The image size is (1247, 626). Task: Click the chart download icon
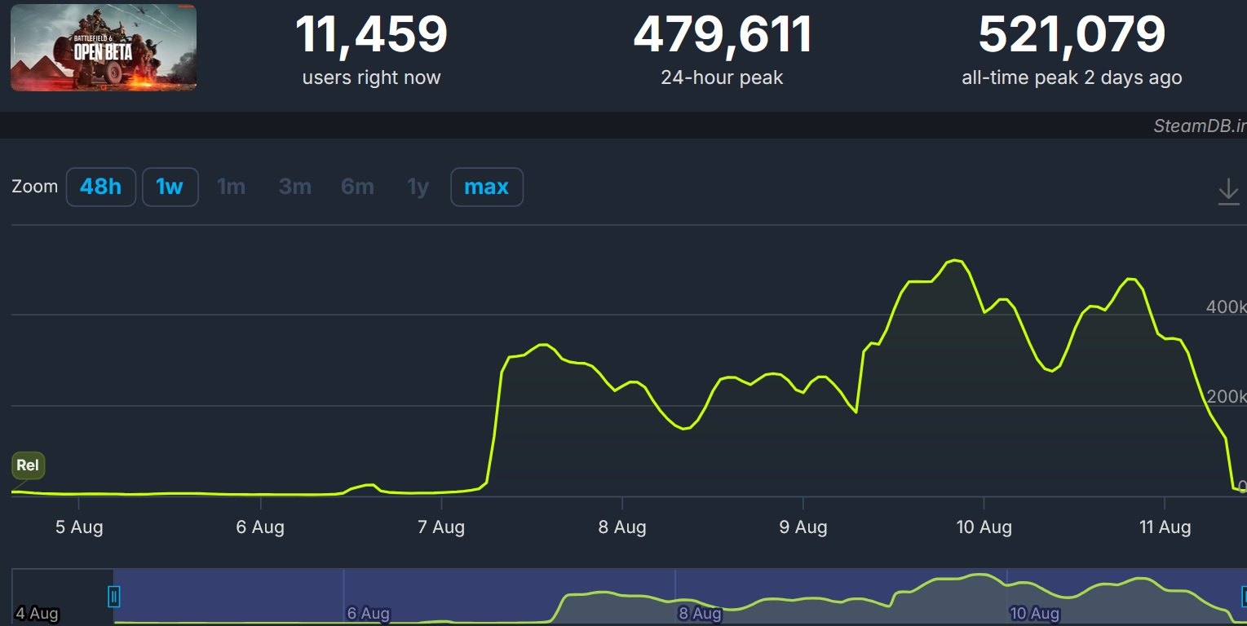(x=1228, y=192)
